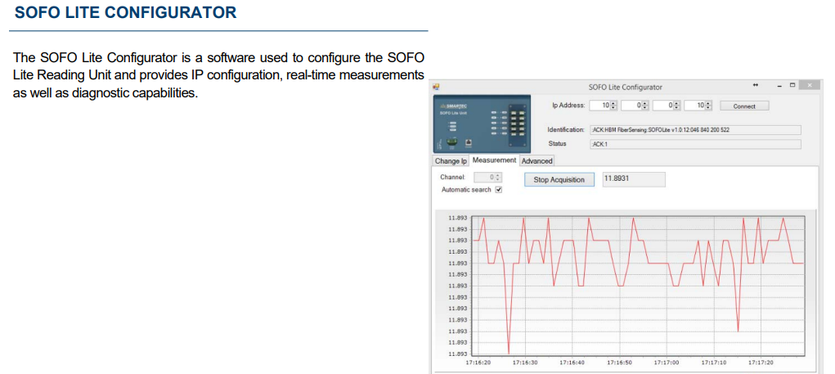Click the Ip Address label
This screenshot has width=835, height=374.
568,106
